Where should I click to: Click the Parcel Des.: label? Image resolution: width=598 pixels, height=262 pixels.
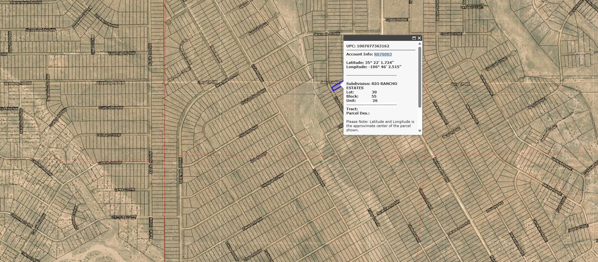tap(358, 113)
